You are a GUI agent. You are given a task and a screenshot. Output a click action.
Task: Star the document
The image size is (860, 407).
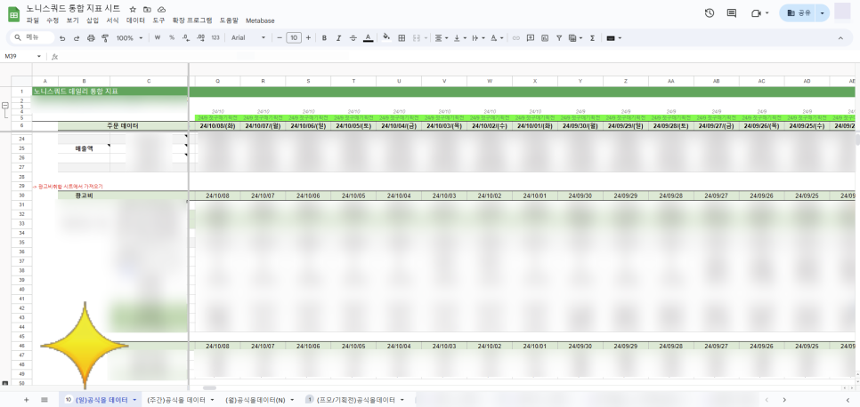click(133, 9)
